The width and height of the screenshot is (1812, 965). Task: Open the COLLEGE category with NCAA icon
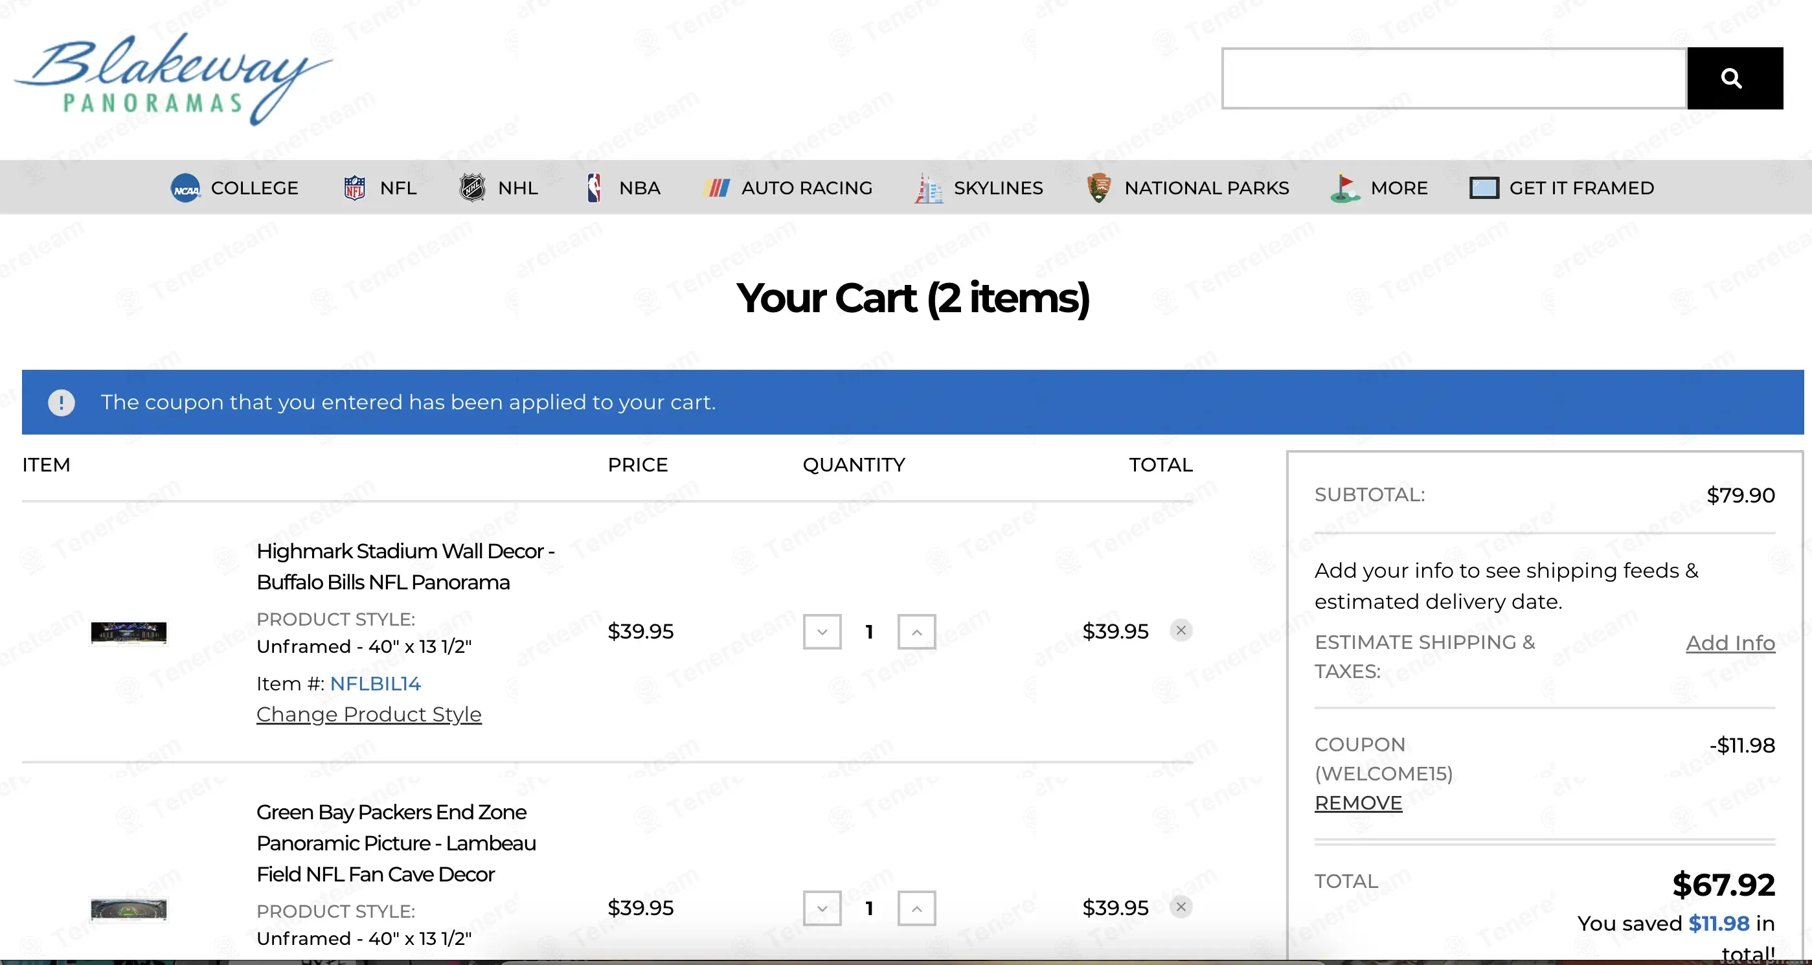(234, 188)
